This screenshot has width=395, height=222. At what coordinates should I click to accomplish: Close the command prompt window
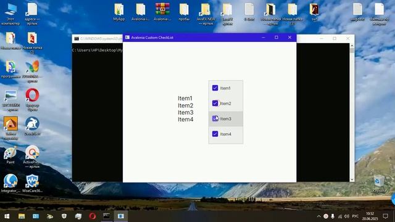pyautogui.click(x=348, y=38)
